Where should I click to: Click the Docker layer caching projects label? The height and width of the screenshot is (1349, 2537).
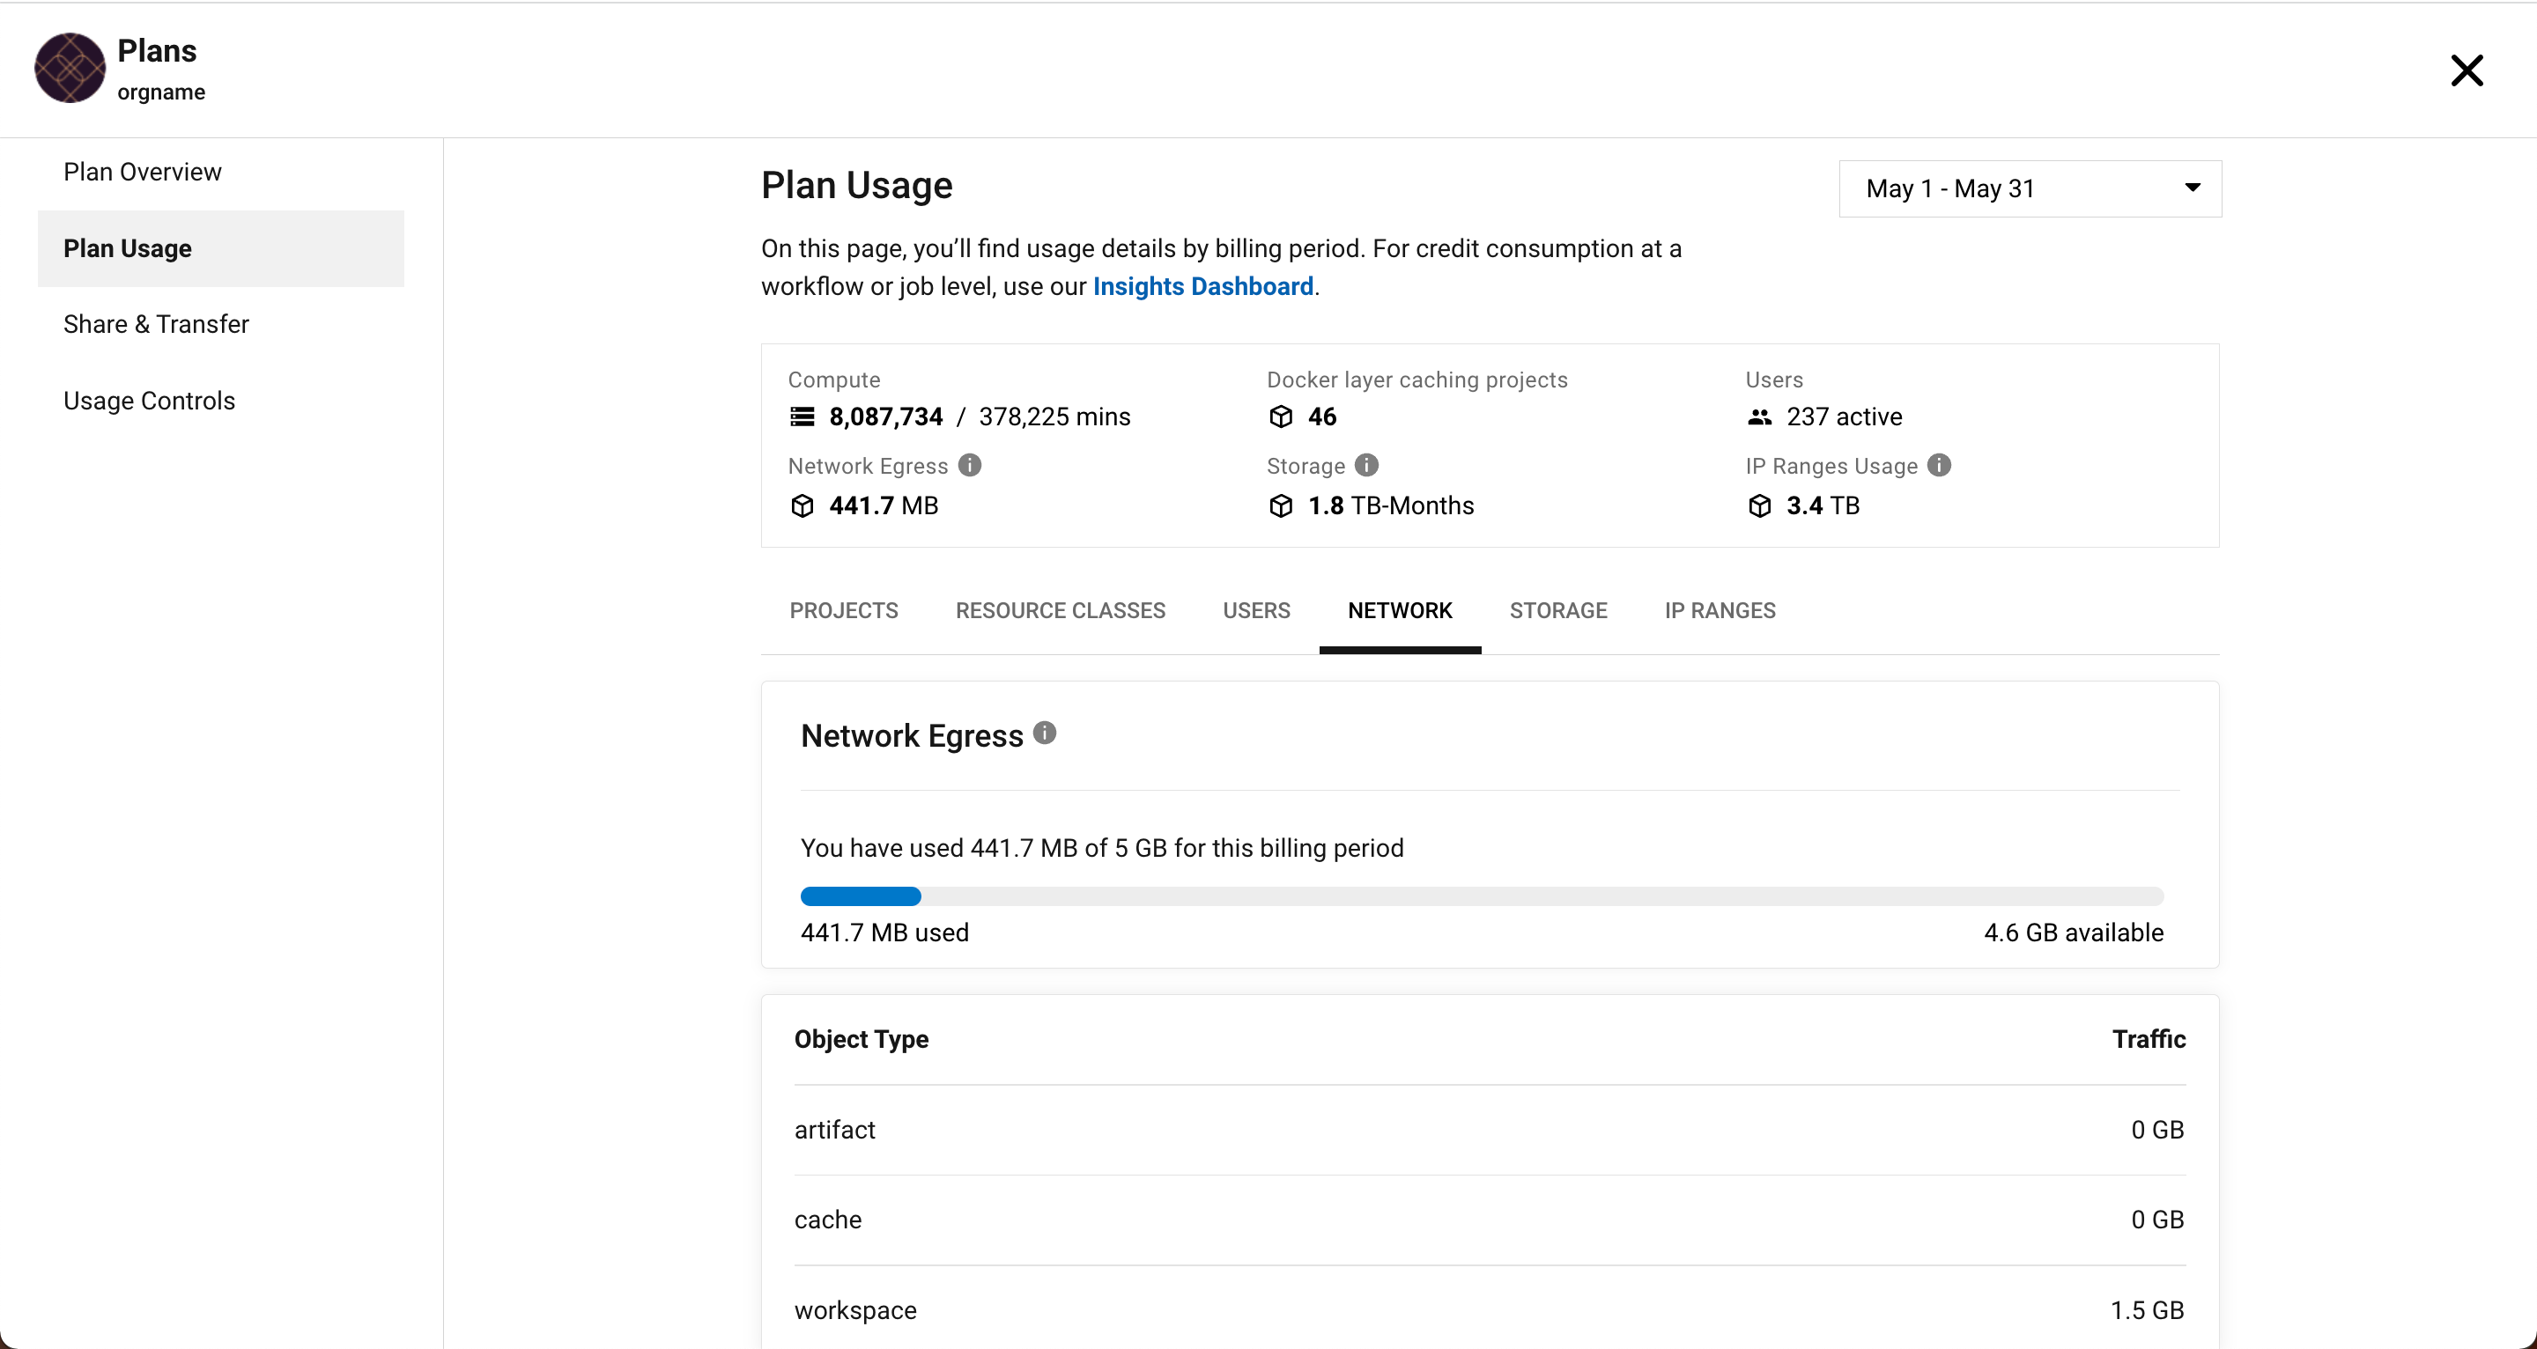(1417, 380)
